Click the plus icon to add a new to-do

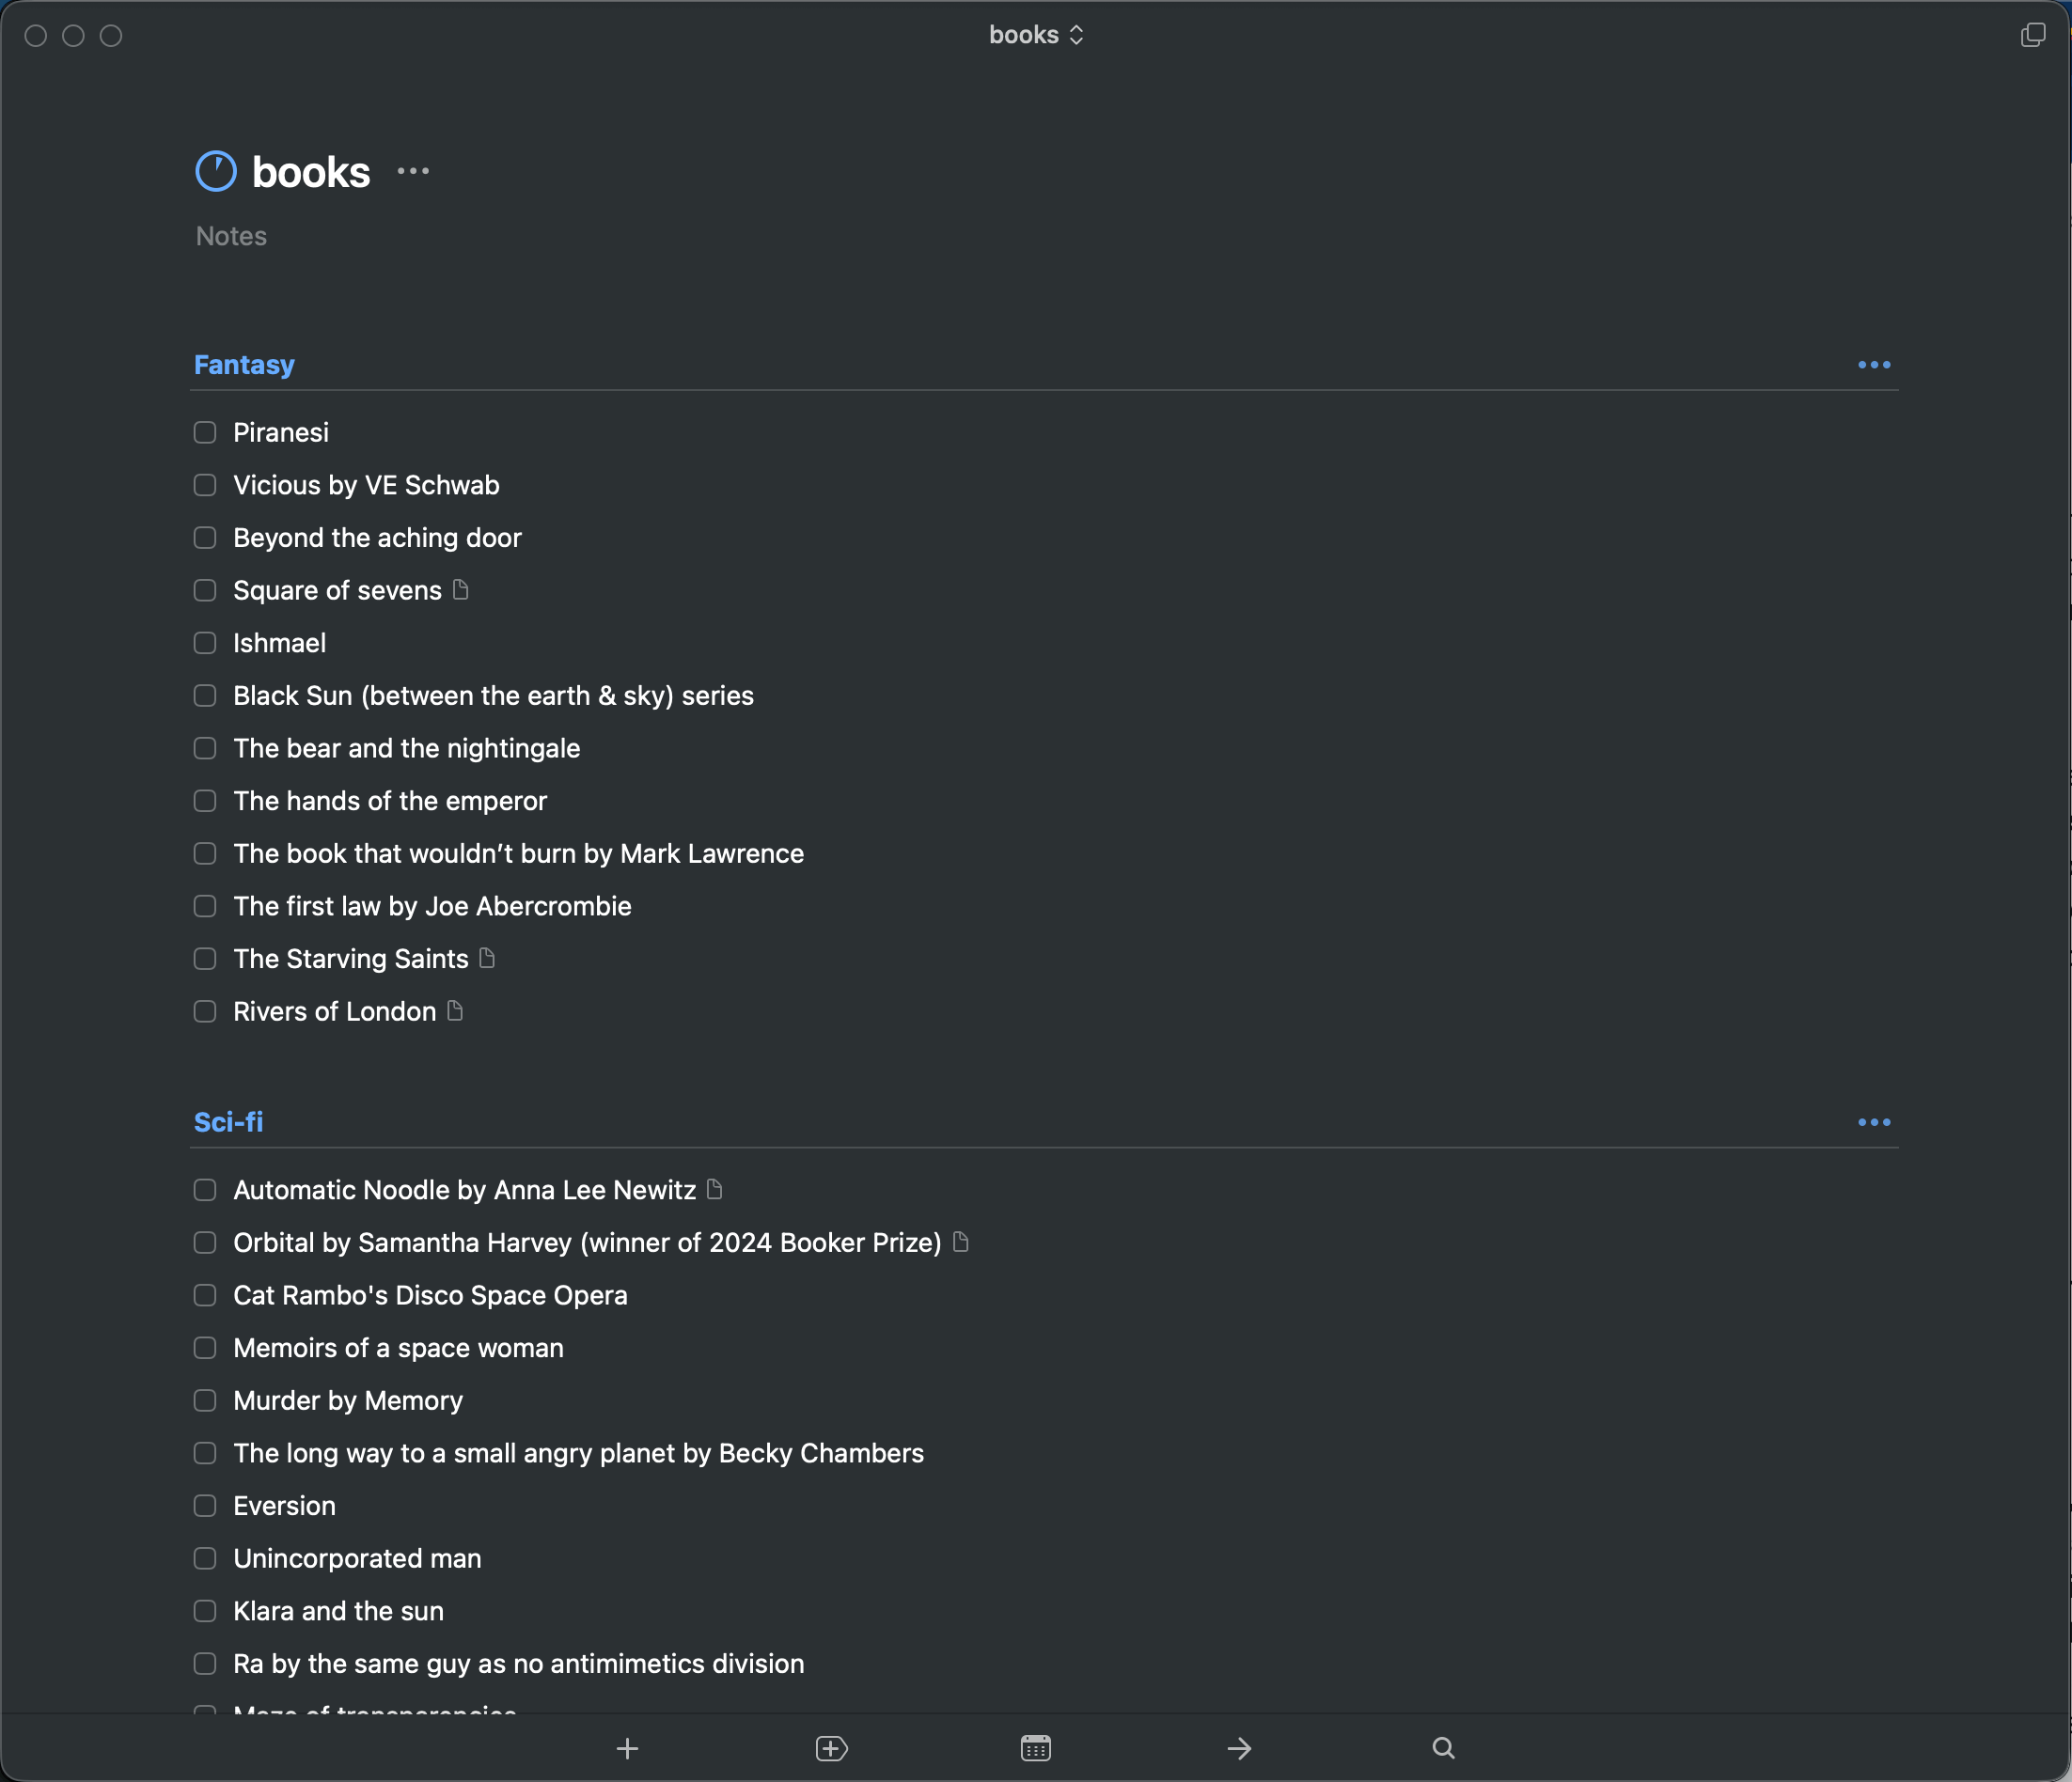[627, 1748]
